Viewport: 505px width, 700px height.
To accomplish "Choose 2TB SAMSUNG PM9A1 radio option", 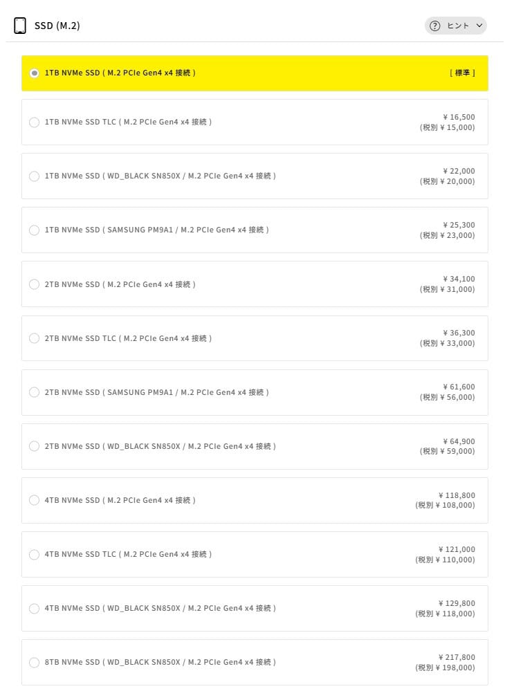I will (35, 392).
